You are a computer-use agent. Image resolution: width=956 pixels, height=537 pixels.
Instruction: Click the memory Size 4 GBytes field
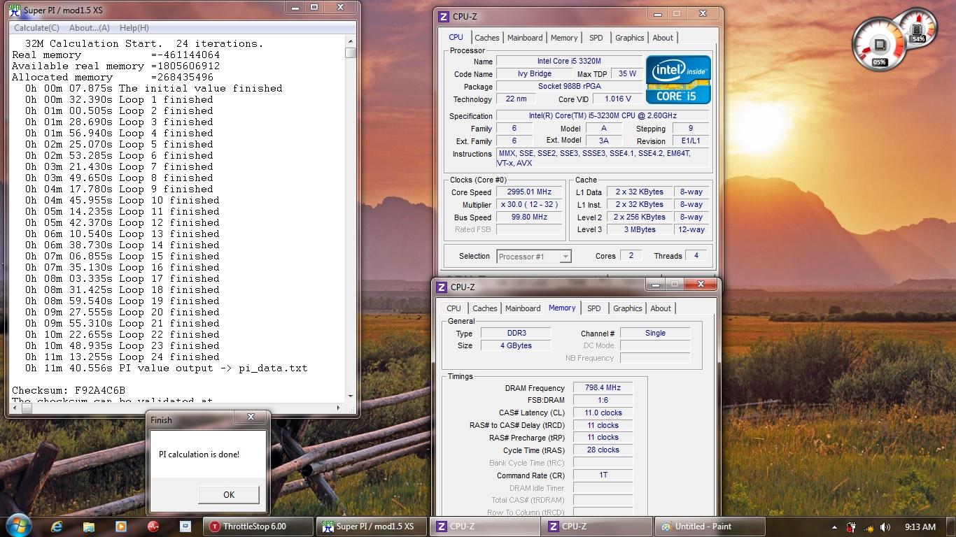[x=514, y=345]
